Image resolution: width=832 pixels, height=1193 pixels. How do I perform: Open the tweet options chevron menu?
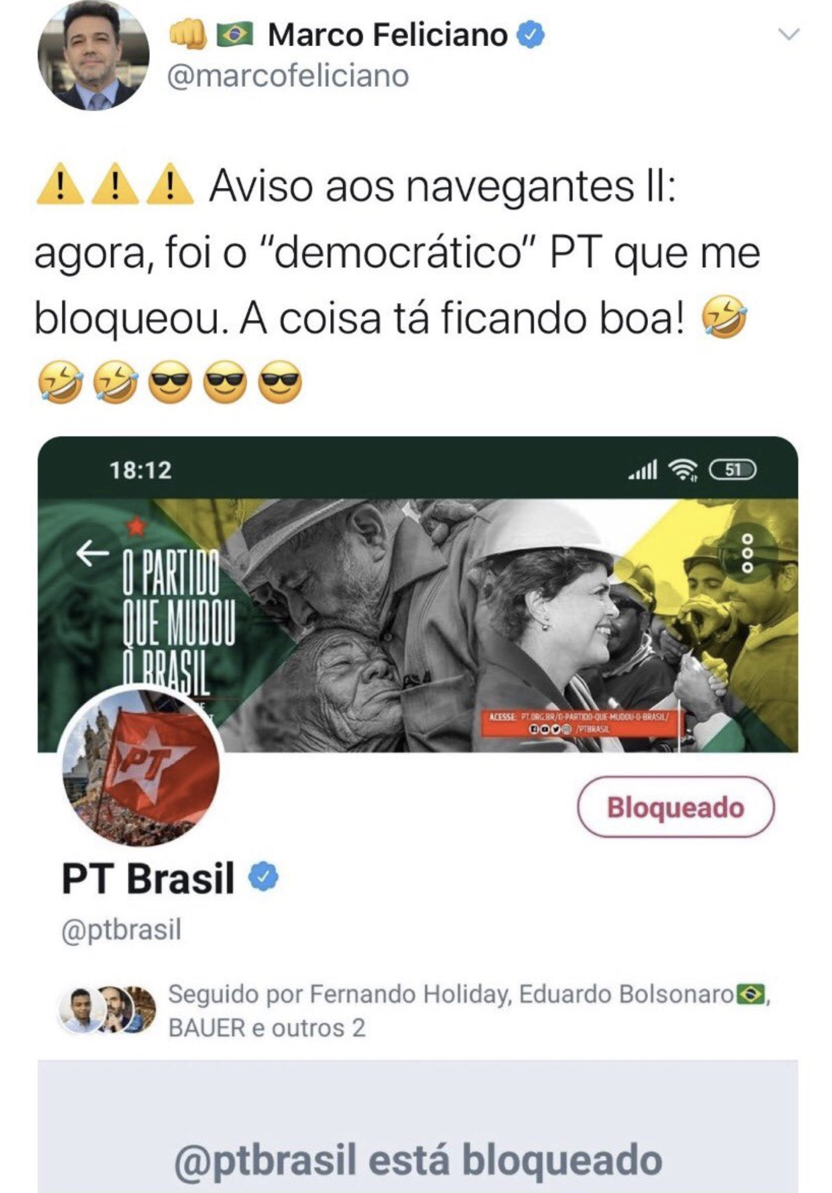tap(789, 35)
